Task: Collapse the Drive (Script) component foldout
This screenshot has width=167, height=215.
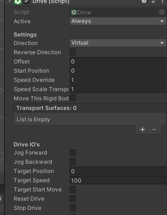Action: (x=10, y=1)
